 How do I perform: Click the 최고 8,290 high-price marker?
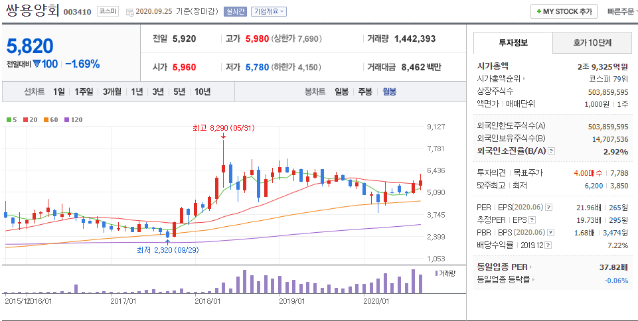(223, 129)
